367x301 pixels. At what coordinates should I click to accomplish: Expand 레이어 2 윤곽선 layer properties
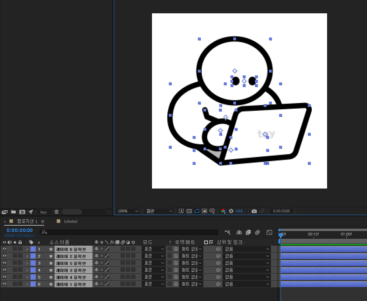point(27,256)
